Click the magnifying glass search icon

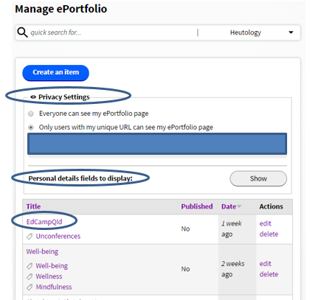click(22, 32)
